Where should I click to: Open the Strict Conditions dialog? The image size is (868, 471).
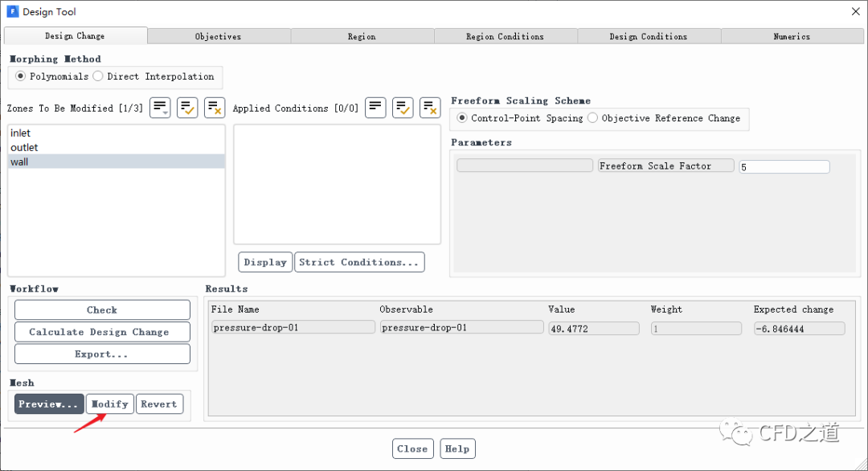(359, 262)
